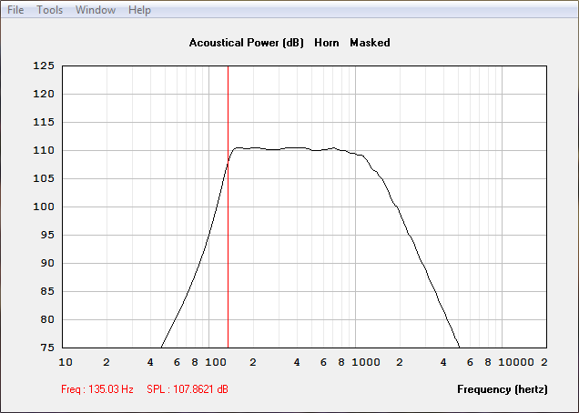This screenshot has height=413, width=579.
Task: Click the 'Masked' label in the title
Action: [370, 43]
